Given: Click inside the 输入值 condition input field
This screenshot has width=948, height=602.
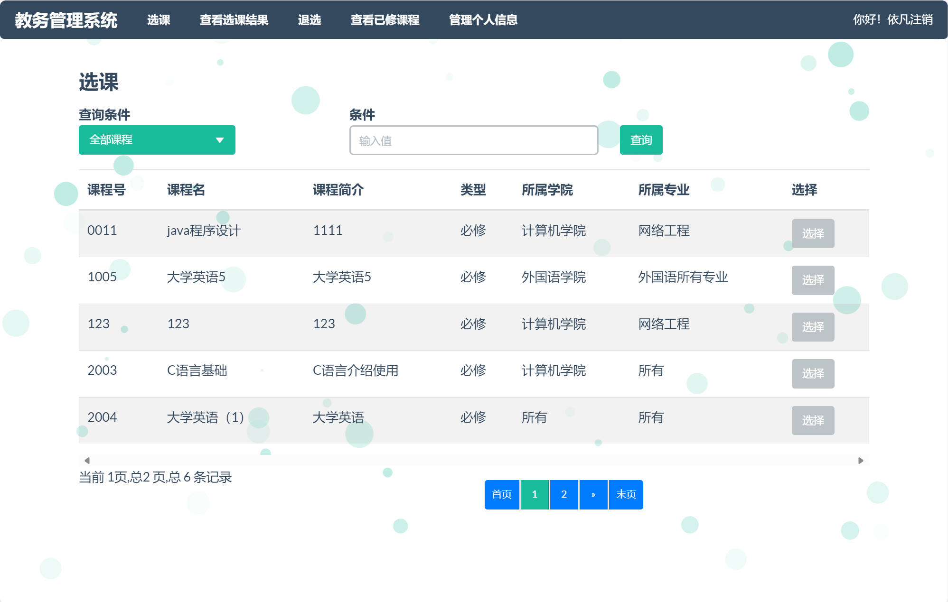Looking at the screenshot, I should (473, 140).
